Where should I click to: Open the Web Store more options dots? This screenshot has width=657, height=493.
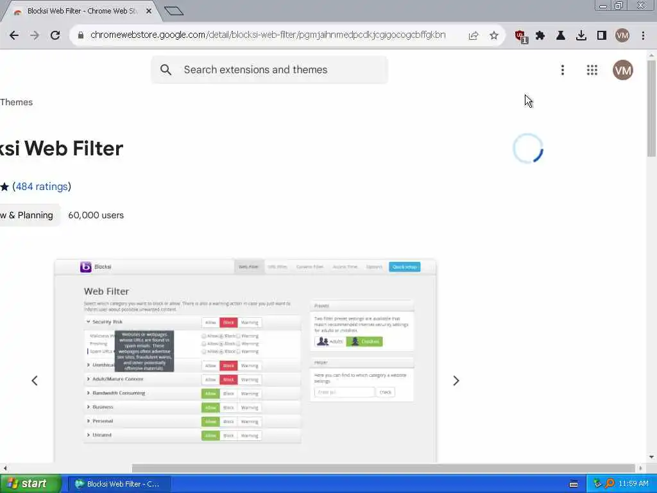tap(563, 70)
